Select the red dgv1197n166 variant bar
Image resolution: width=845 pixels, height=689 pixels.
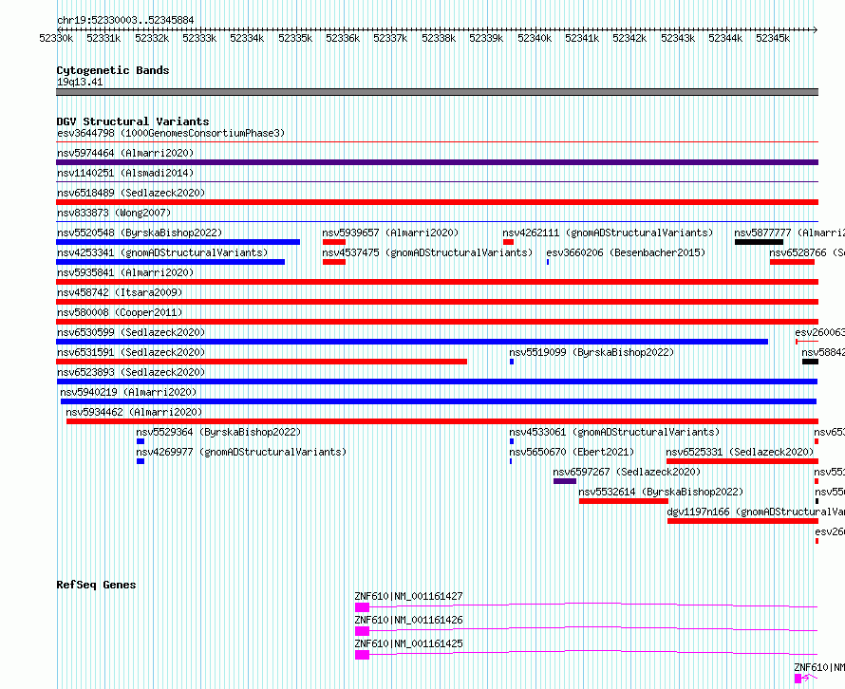pyautogui.click(x=742, y=521)
